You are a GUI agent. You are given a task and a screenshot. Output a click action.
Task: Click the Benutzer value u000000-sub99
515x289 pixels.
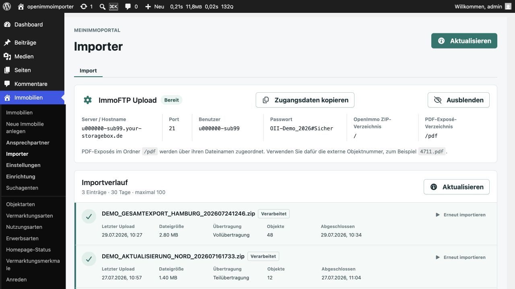pos(219,128)
